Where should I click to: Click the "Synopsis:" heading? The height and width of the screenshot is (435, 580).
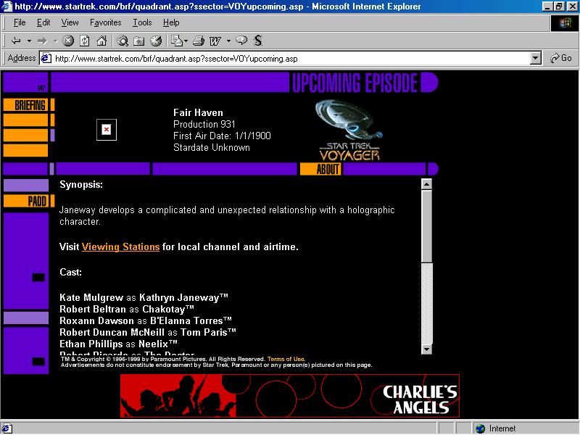tap(81, 185)
